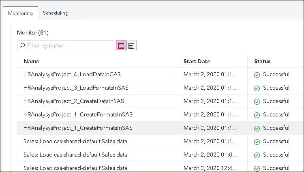Select the HRAnalysysProject_4_LoadDataInCAS job

(x=72, y=75)
